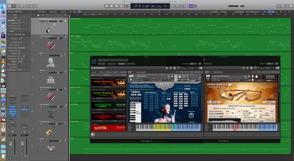Toggle the Inspector icon in toolbar
294x161 pixels.
click(x=13, y=6)
